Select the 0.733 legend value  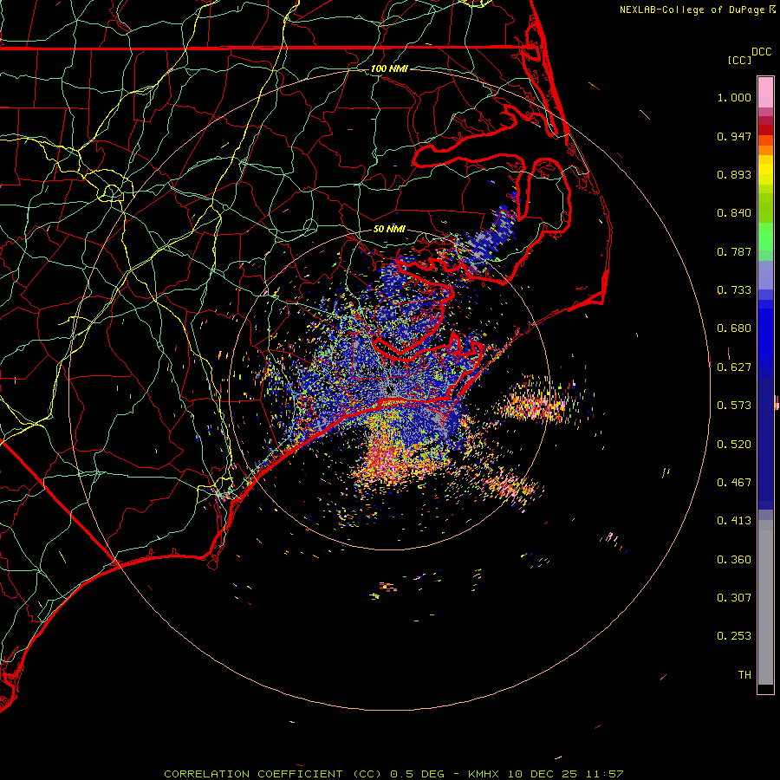[734, 290]
